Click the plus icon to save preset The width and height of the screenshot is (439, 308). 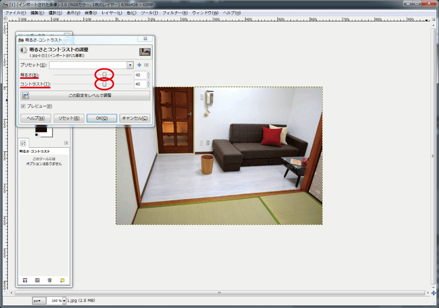click(139, 65)
